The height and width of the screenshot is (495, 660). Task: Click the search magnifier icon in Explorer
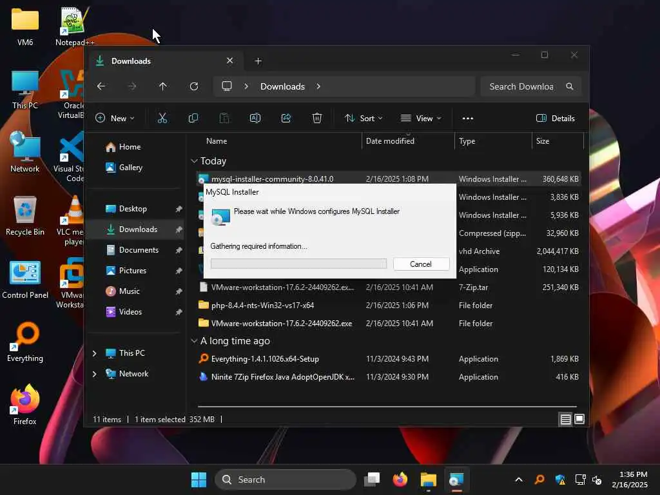[x=570, y=86]
